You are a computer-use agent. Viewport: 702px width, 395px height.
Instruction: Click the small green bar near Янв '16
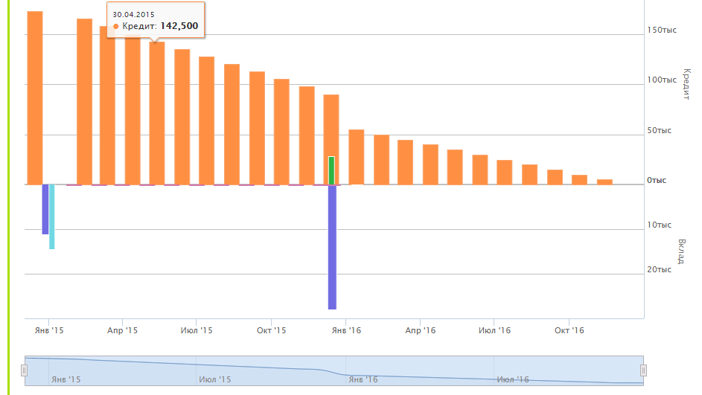331,170
